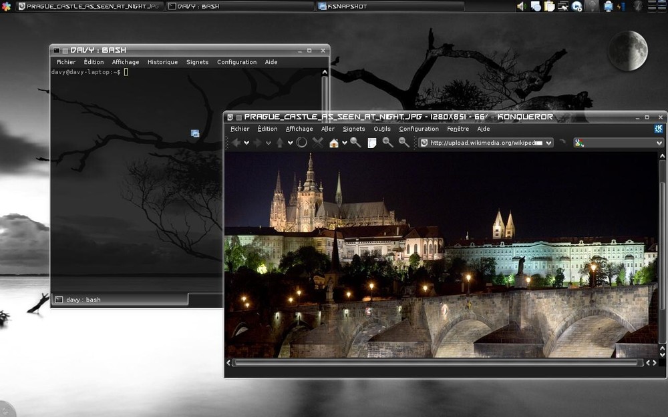This screenshot has width=668, height=417.
Task: Select the magnifier search tool
Action: pos(354,142)
